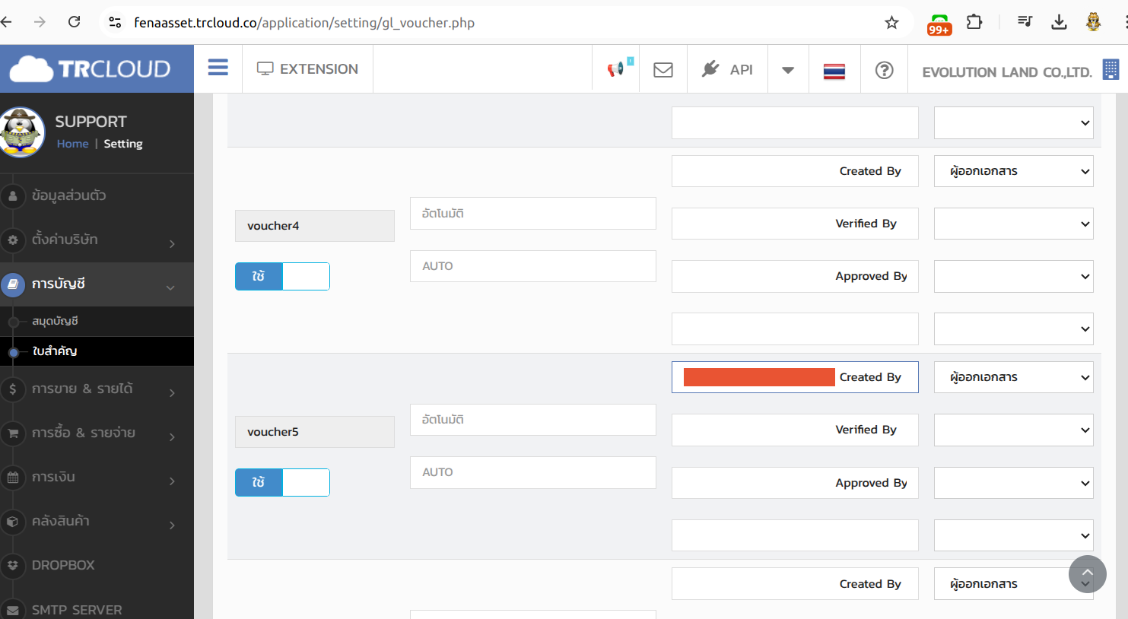
Task: Click the company building icon
Action: (1111, 69)
